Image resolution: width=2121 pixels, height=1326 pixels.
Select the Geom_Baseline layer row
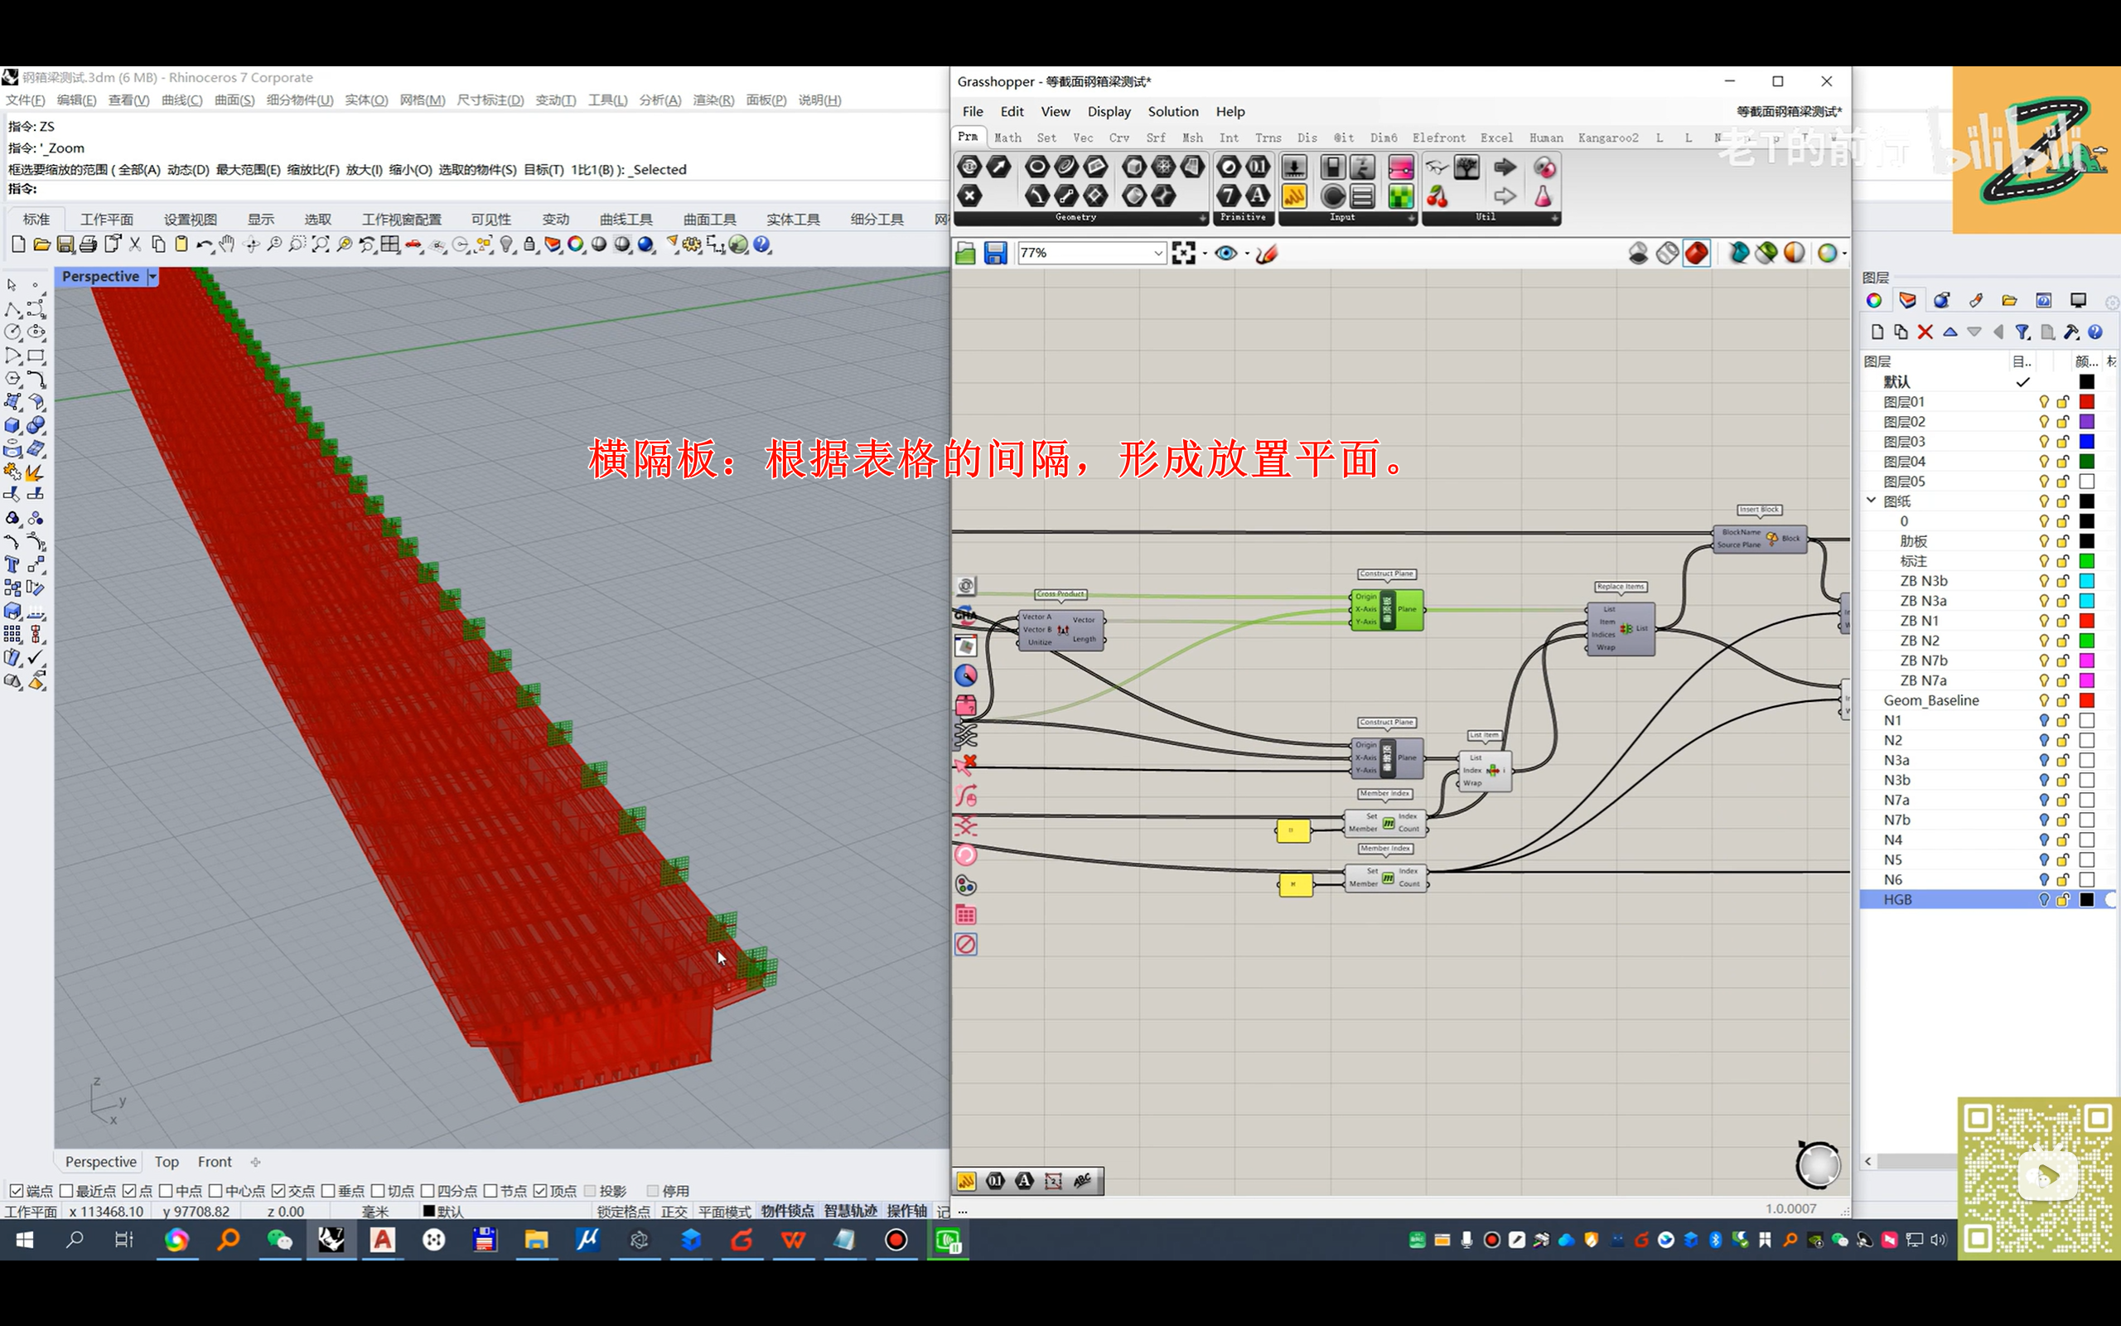tap(1930, 699)
